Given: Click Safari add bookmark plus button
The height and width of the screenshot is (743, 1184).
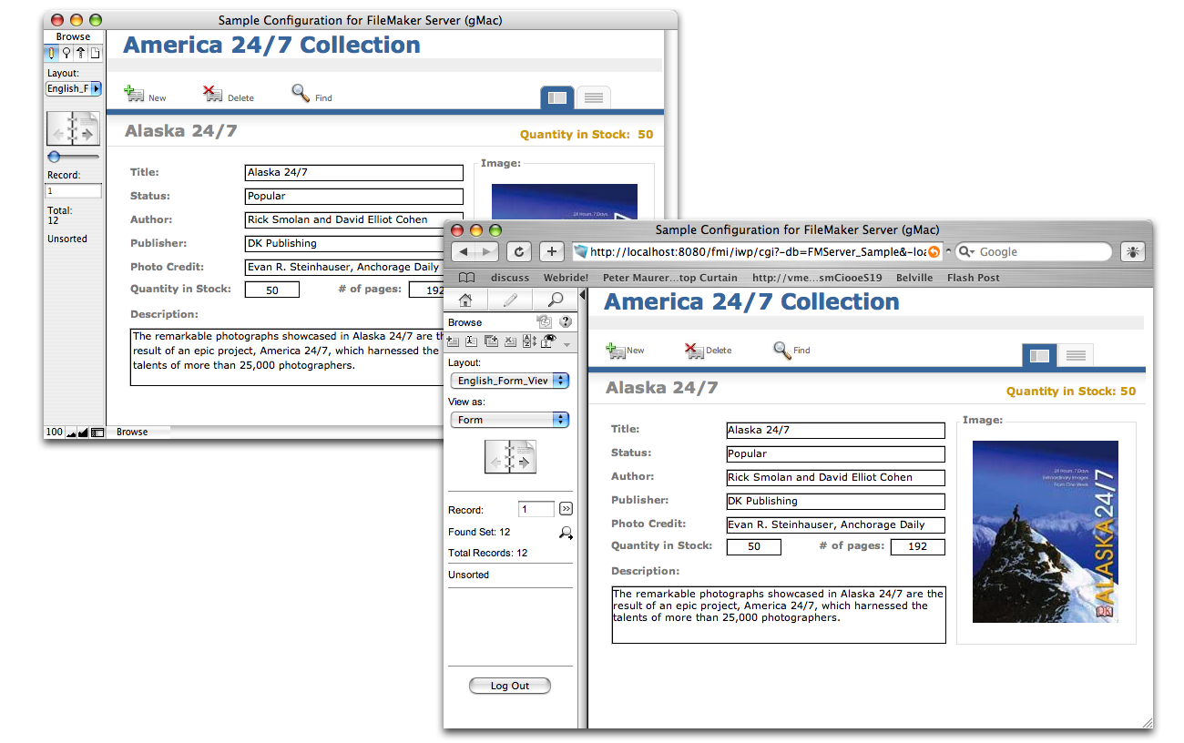Looking at the screenshot, I should [x=552, y=251].
